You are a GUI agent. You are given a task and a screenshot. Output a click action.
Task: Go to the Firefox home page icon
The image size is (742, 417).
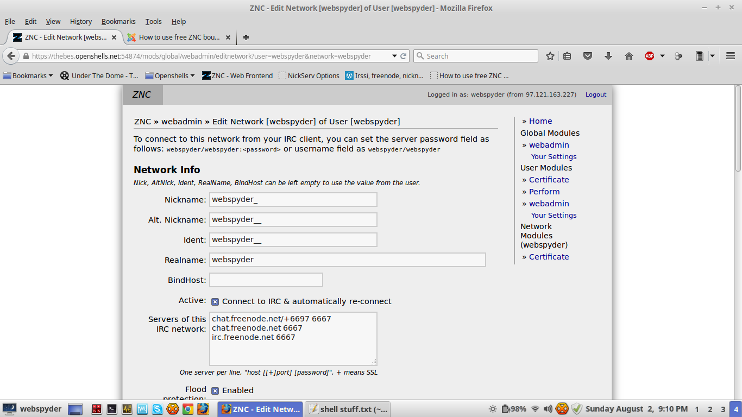(629, 56)
